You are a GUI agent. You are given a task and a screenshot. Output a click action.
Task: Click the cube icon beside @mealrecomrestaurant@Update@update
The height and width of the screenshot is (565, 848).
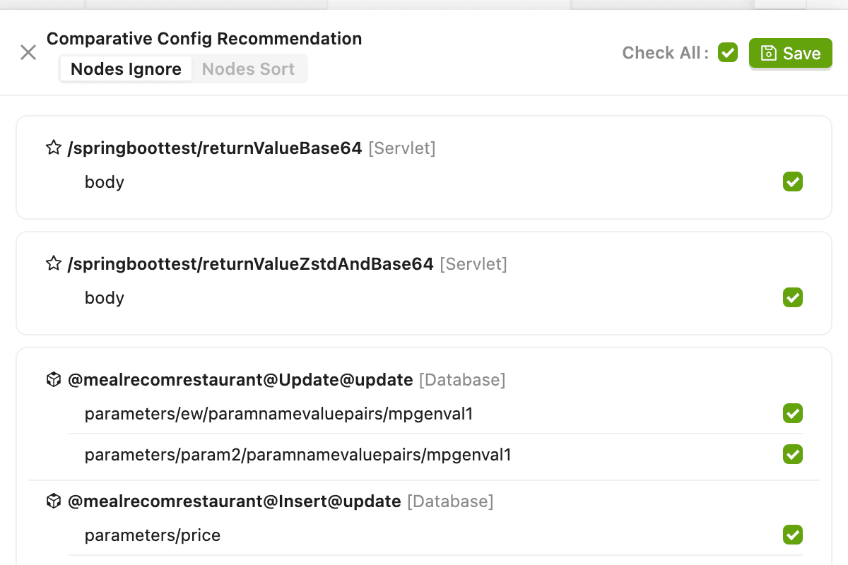[x=54, y=380]
